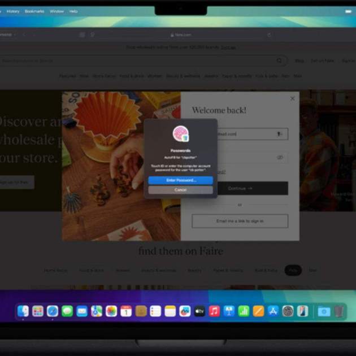Open key autofill dropdown in email field
Image resolution: width=356 pixels, height=356 pixels.
pos(279,134)
